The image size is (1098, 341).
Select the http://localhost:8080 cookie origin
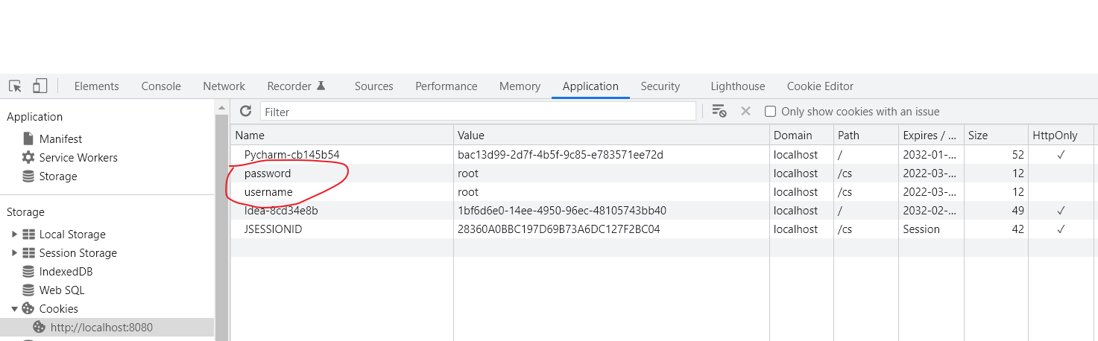(x=101, y=328)
